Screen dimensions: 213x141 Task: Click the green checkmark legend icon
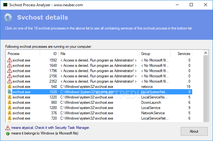8,134
